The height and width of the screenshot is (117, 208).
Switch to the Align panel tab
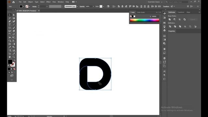[188, 12]
